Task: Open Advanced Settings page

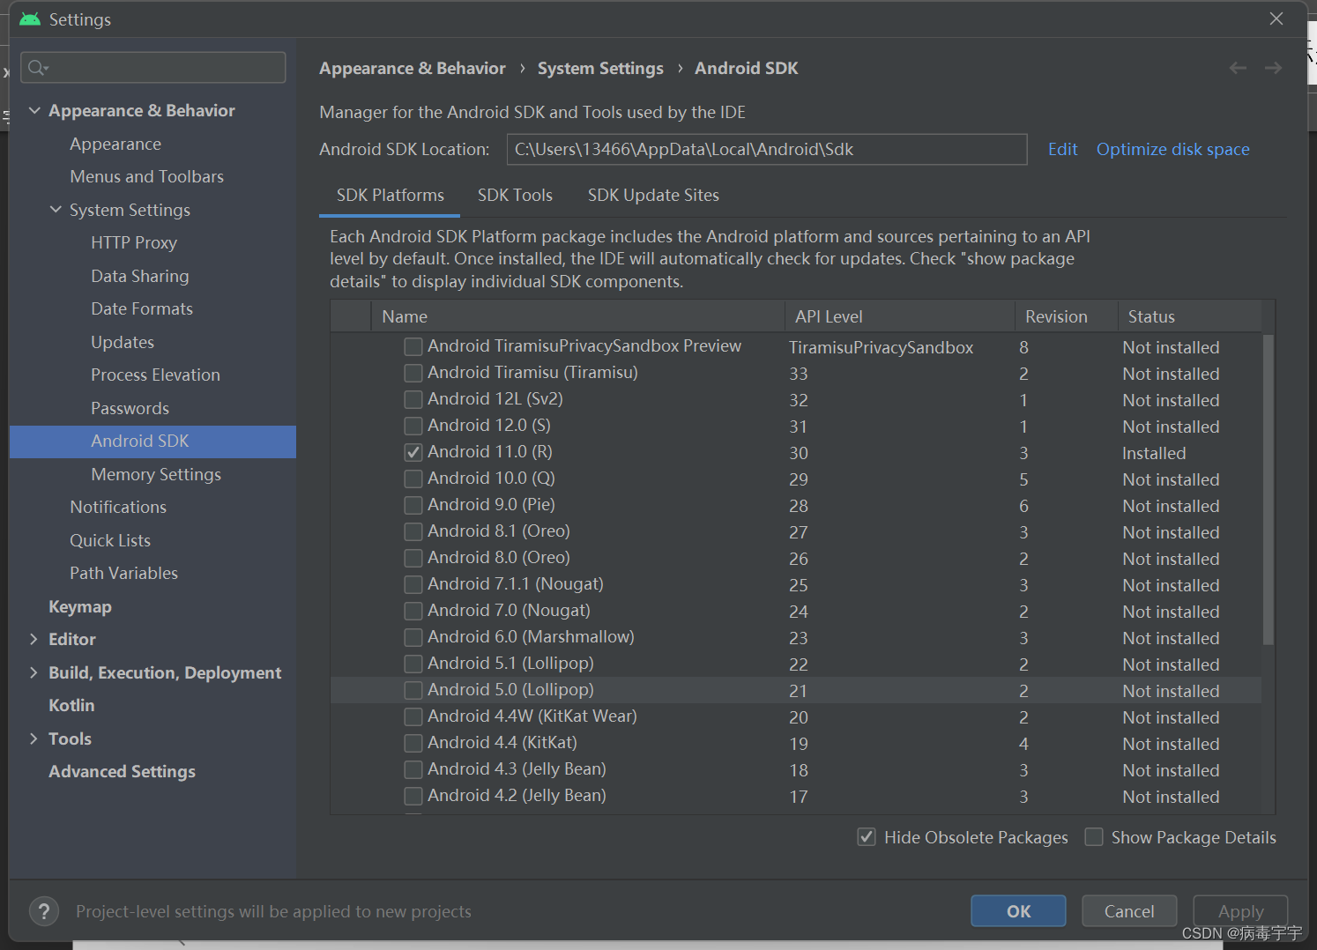Action: (x=122, y=771)
